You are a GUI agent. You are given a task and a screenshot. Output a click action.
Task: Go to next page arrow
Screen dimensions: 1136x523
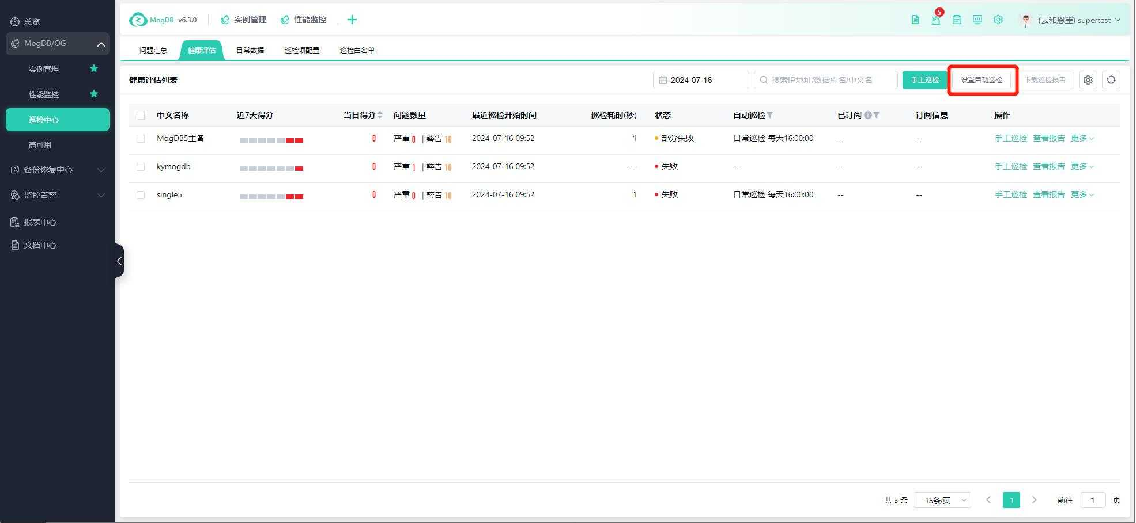click(1034, 500)
